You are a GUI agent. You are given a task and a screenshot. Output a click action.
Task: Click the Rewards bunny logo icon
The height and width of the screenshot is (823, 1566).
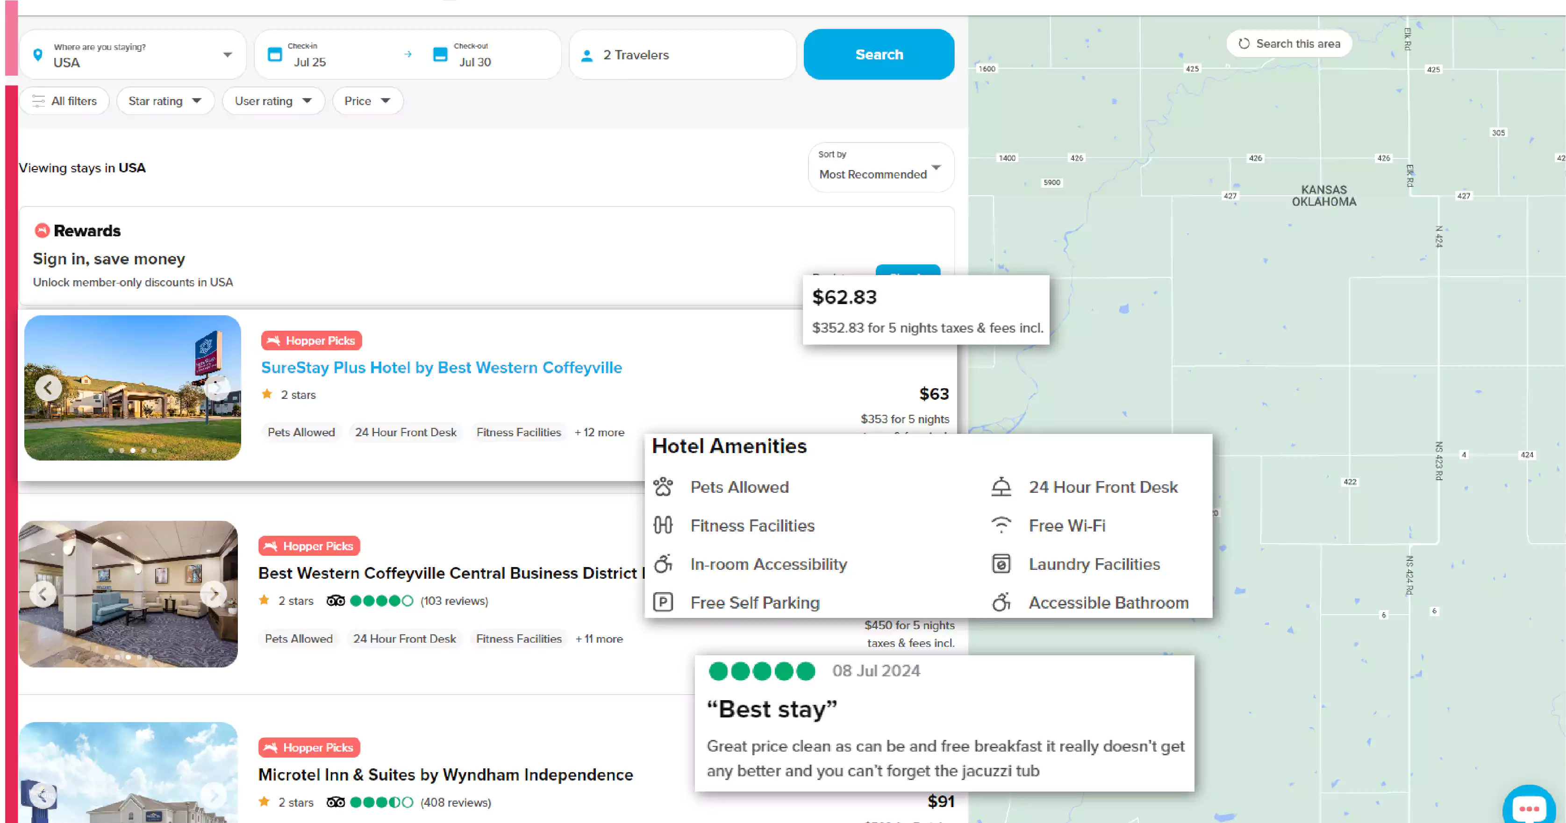[x=42, y=230]
